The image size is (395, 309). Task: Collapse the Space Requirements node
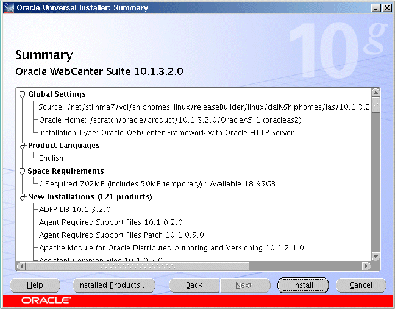(23, 171)
